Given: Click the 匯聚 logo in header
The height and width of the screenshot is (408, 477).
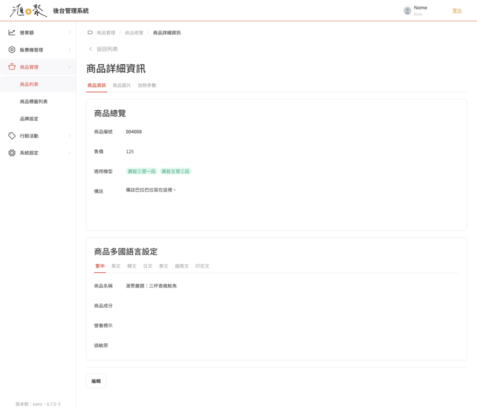Looking at the screenshot, I should pos(29,11).
